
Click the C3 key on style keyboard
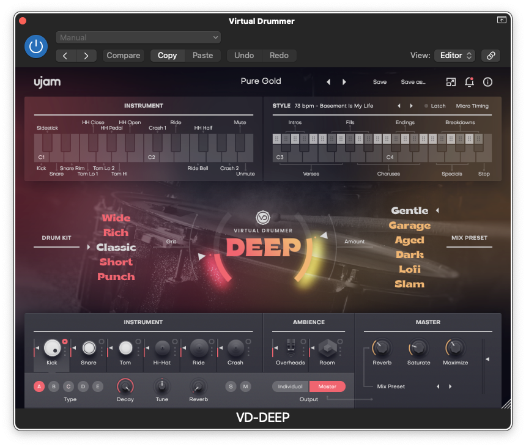[278, 153]
